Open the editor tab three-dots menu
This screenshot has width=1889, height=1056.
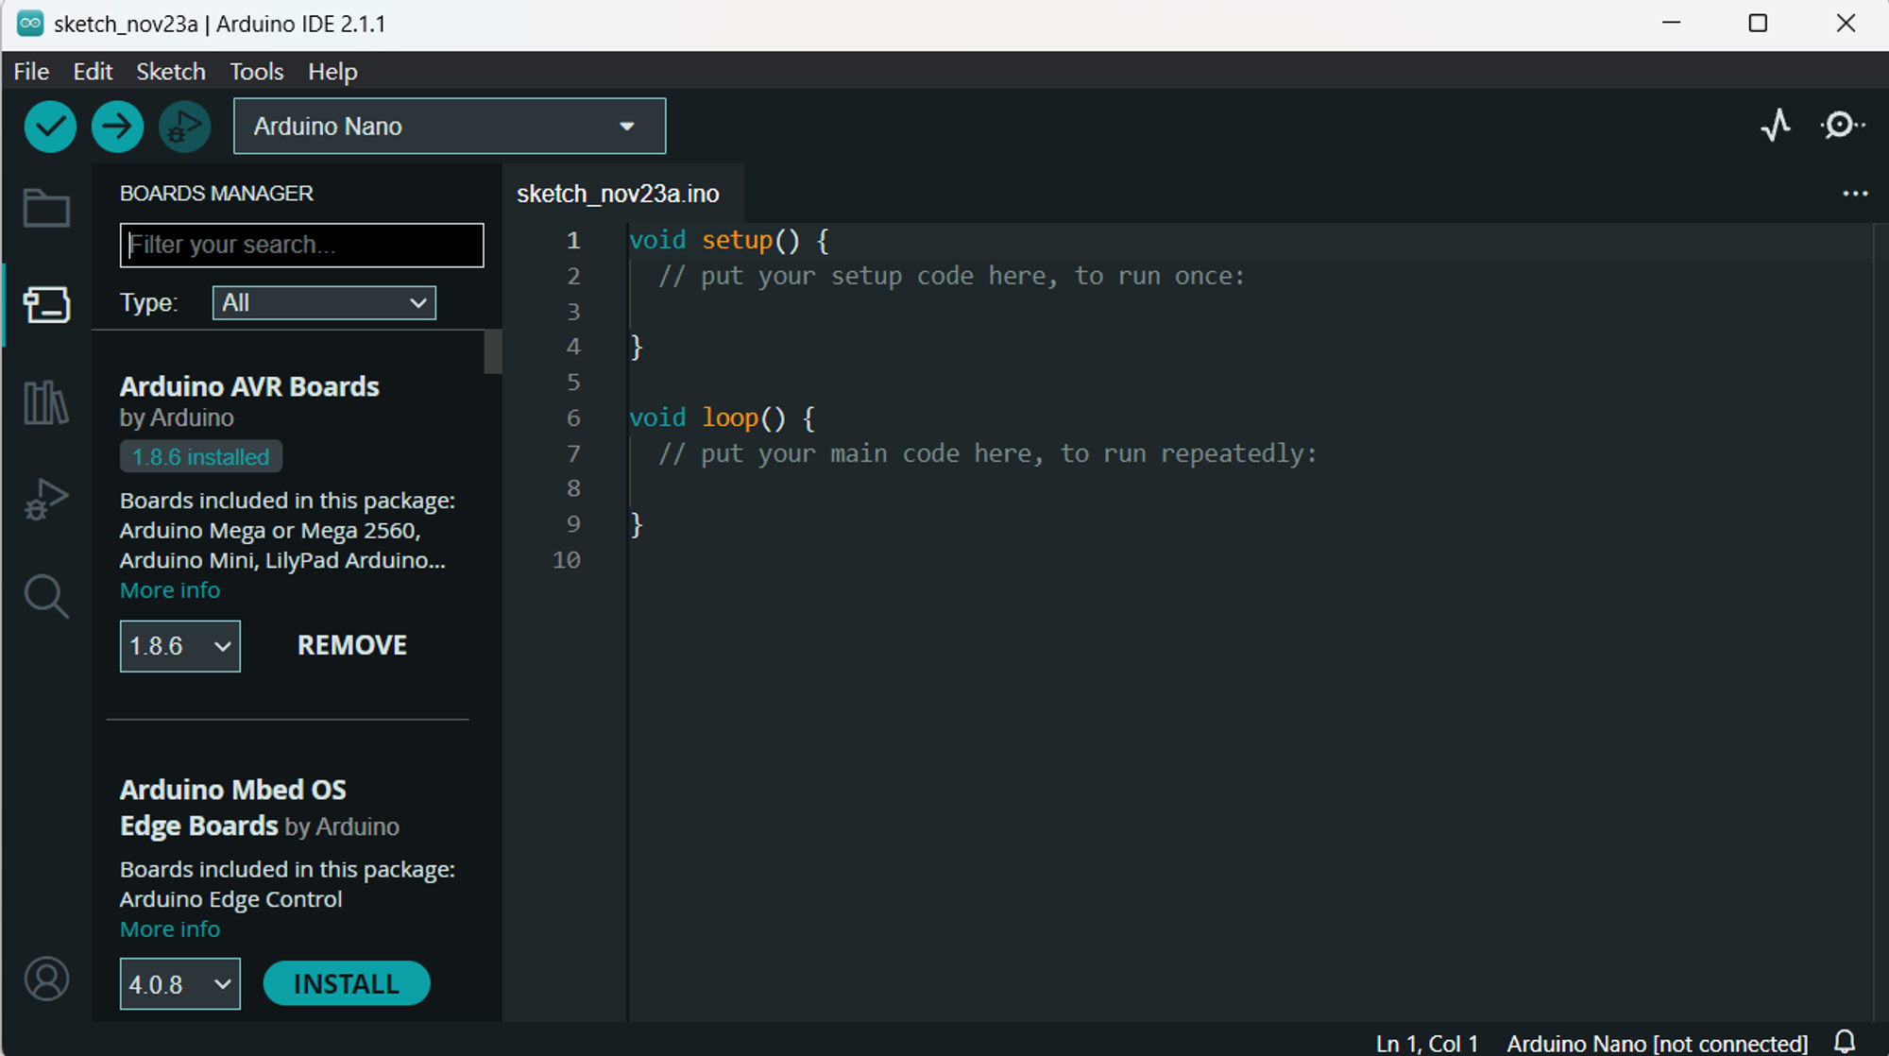1855,194
